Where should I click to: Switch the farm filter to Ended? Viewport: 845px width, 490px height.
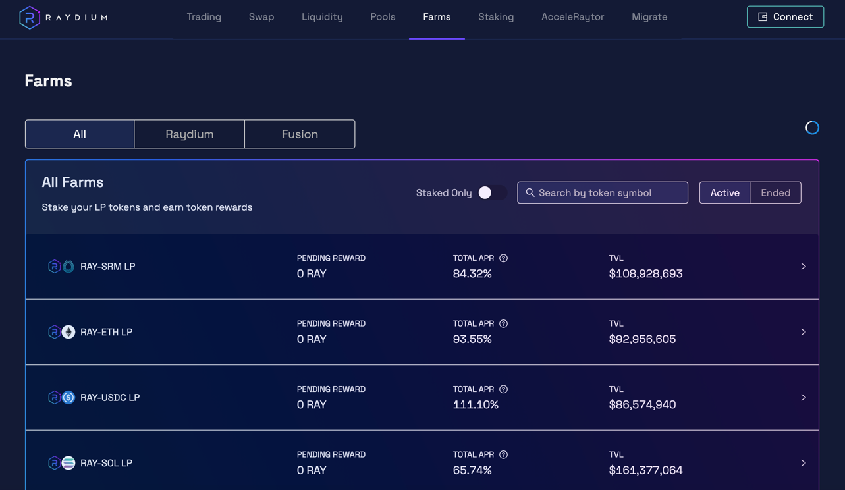coord(776,192)
